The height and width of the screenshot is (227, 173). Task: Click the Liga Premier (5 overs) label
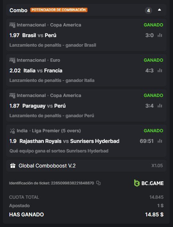point(56,131)
